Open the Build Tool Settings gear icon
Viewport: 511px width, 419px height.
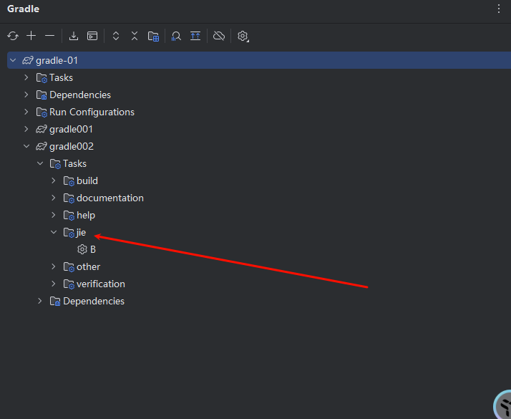tap(243, 37)
